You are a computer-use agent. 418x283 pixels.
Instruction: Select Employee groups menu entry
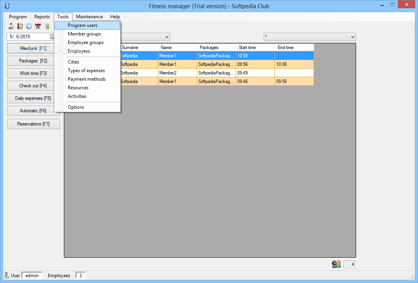coord(87,42)
